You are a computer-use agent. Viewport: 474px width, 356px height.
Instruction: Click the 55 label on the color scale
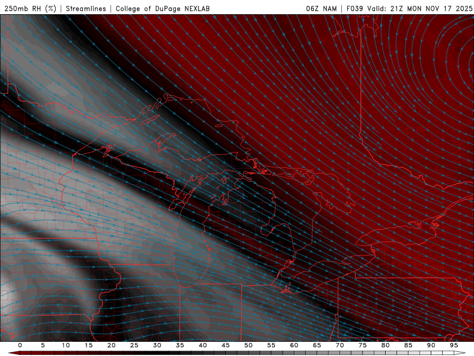coord(271,345)
